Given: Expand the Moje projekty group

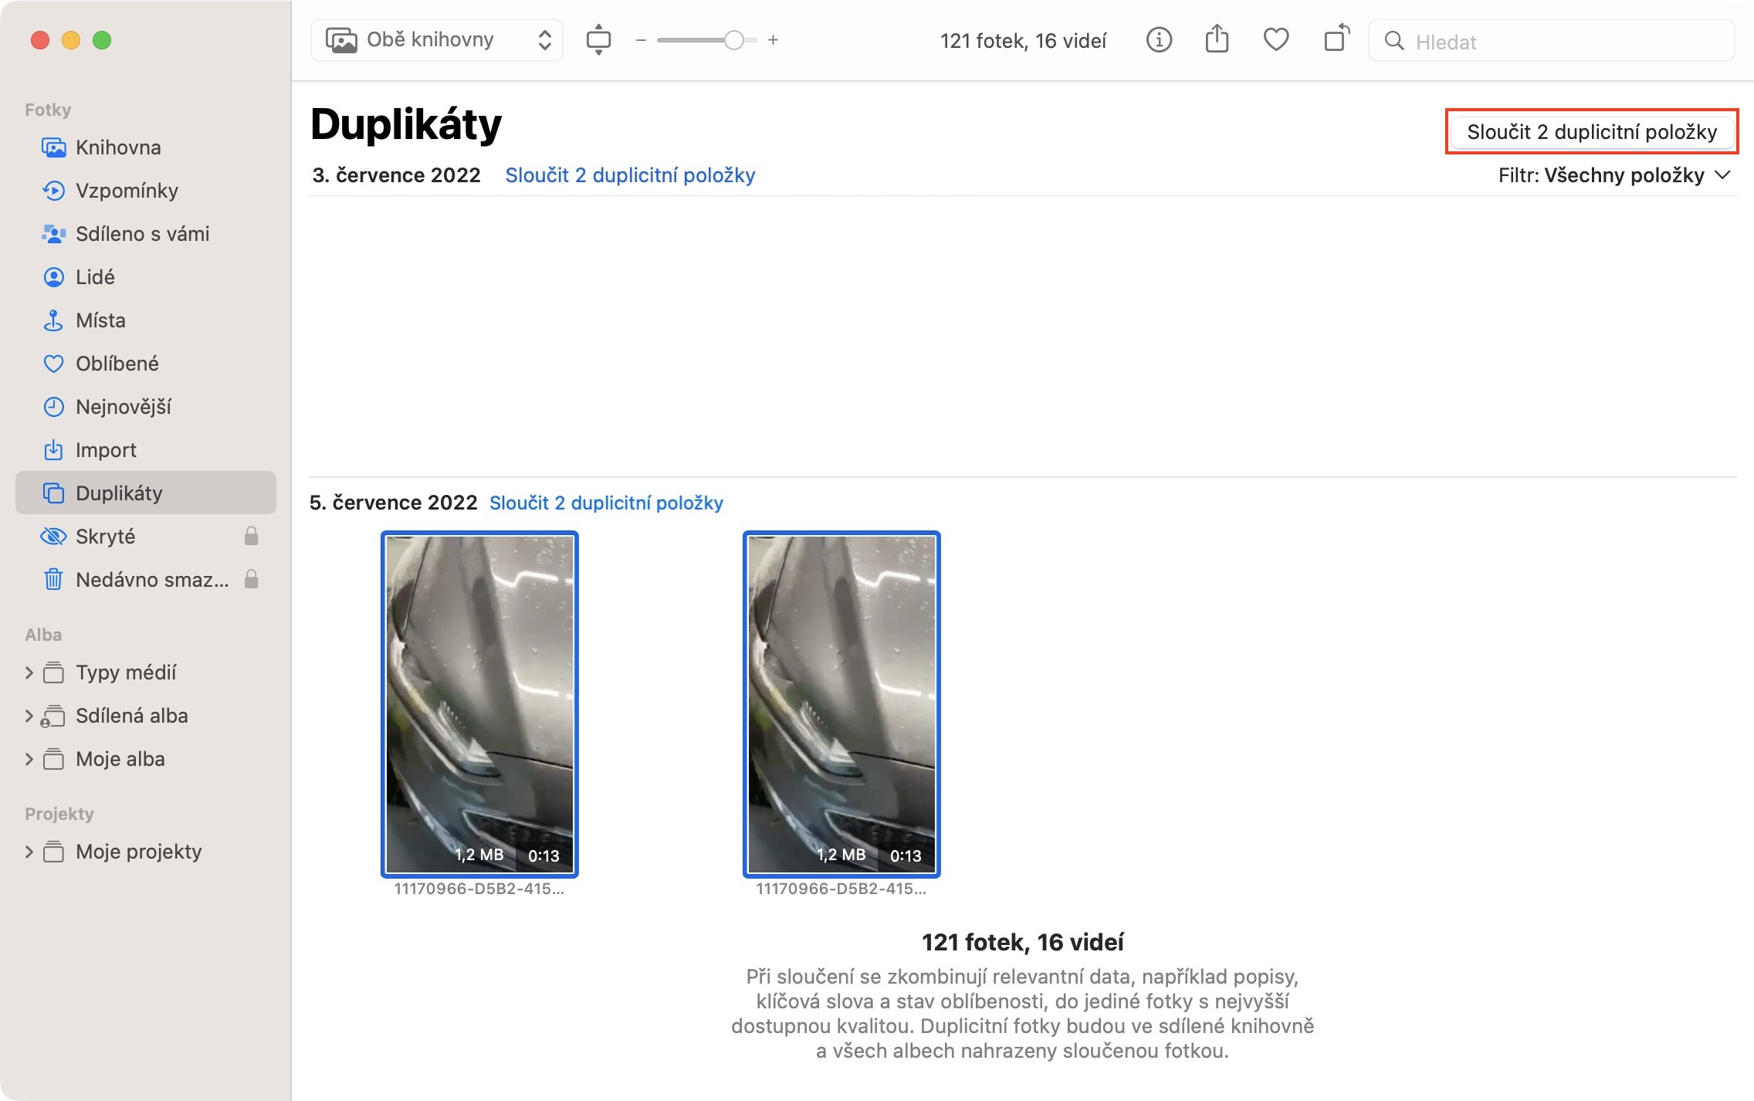Looking at the screenshot, I should coord(29,852).
